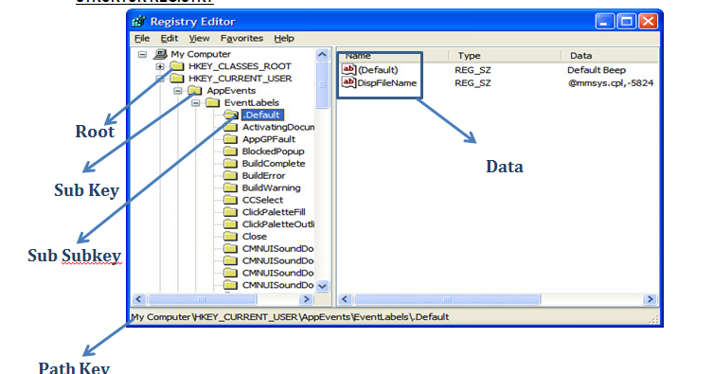Click tree pane scroll down arrow
Screen dimensions: 713x374
click(322, 286)
